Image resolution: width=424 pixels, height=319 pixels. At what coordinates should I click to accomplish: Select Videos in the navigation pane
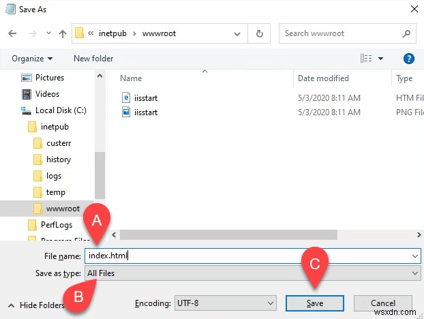[x=47, y=94]
